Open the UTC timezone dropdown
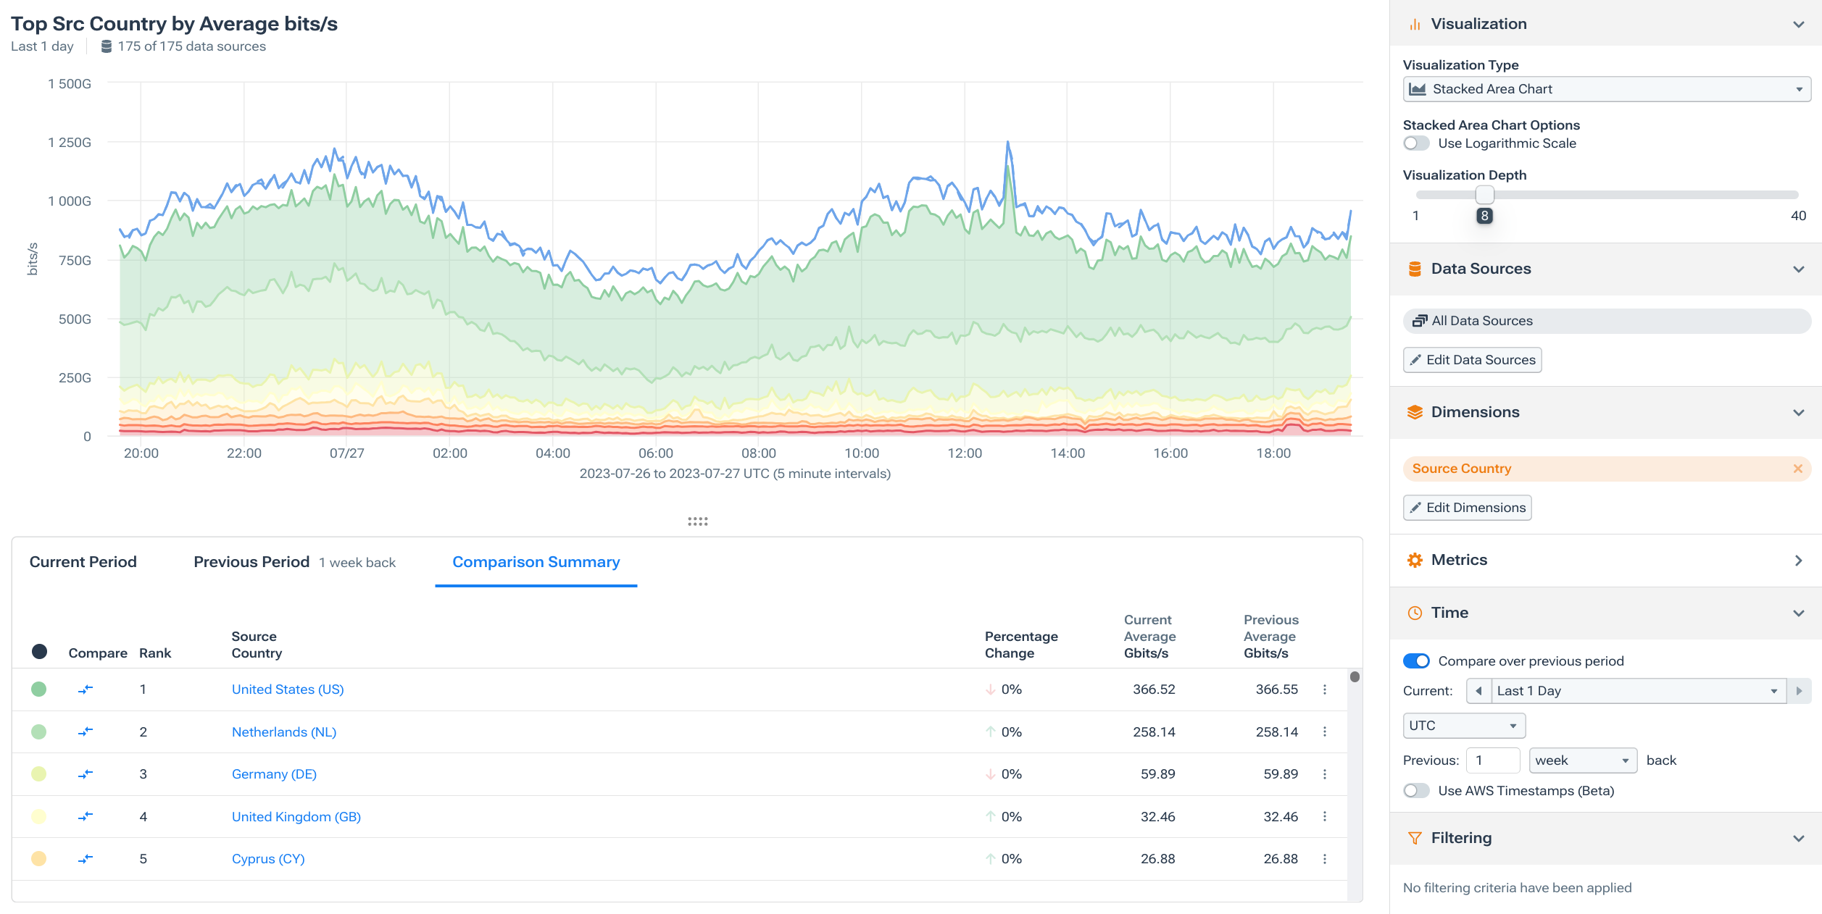Image resolution: width=1822 pixels, height=914 pixels. point(1463,725)
